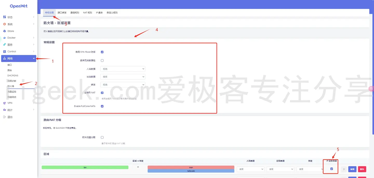
Task: Open the Control panel icon in sidebar
Action: pos(4,51)
